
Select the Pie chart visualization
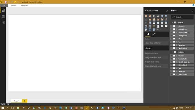pyautogui.click(x=150, y=23)
